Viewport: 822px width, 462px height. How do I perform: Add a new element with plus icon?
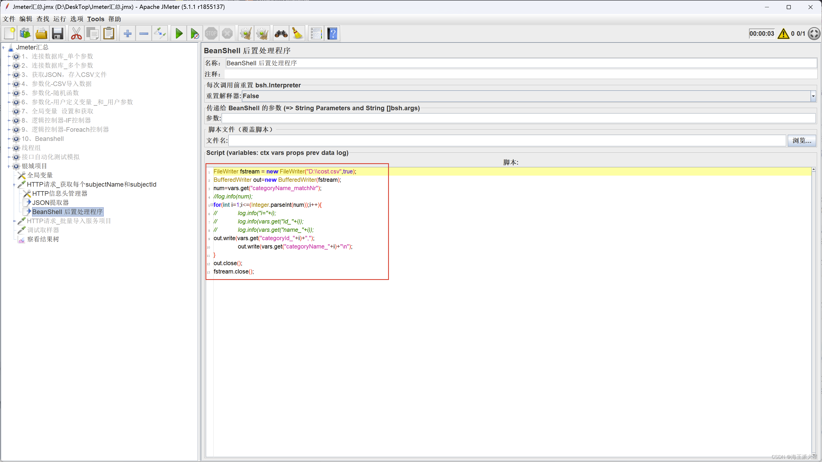[x=127, y=33]
